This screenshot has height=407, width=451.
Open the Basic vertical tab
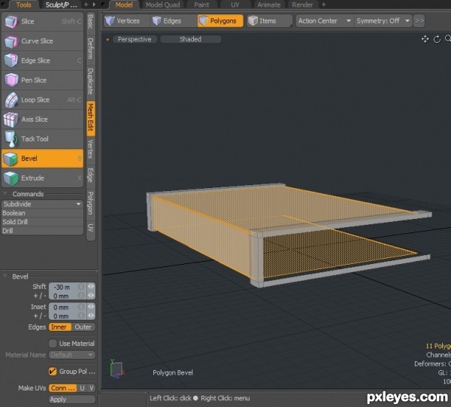[91, 22]
